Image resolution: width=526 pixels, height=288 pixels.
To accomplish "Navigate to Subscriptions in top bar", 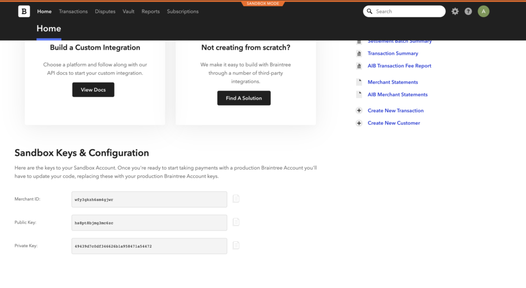I will (x=182, y=11).
